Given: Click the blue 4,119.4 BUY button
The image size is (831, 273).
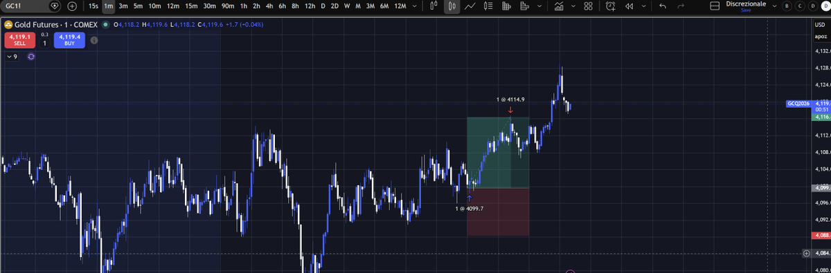Looking at the screenshot, I should click(x=69, y=39).
